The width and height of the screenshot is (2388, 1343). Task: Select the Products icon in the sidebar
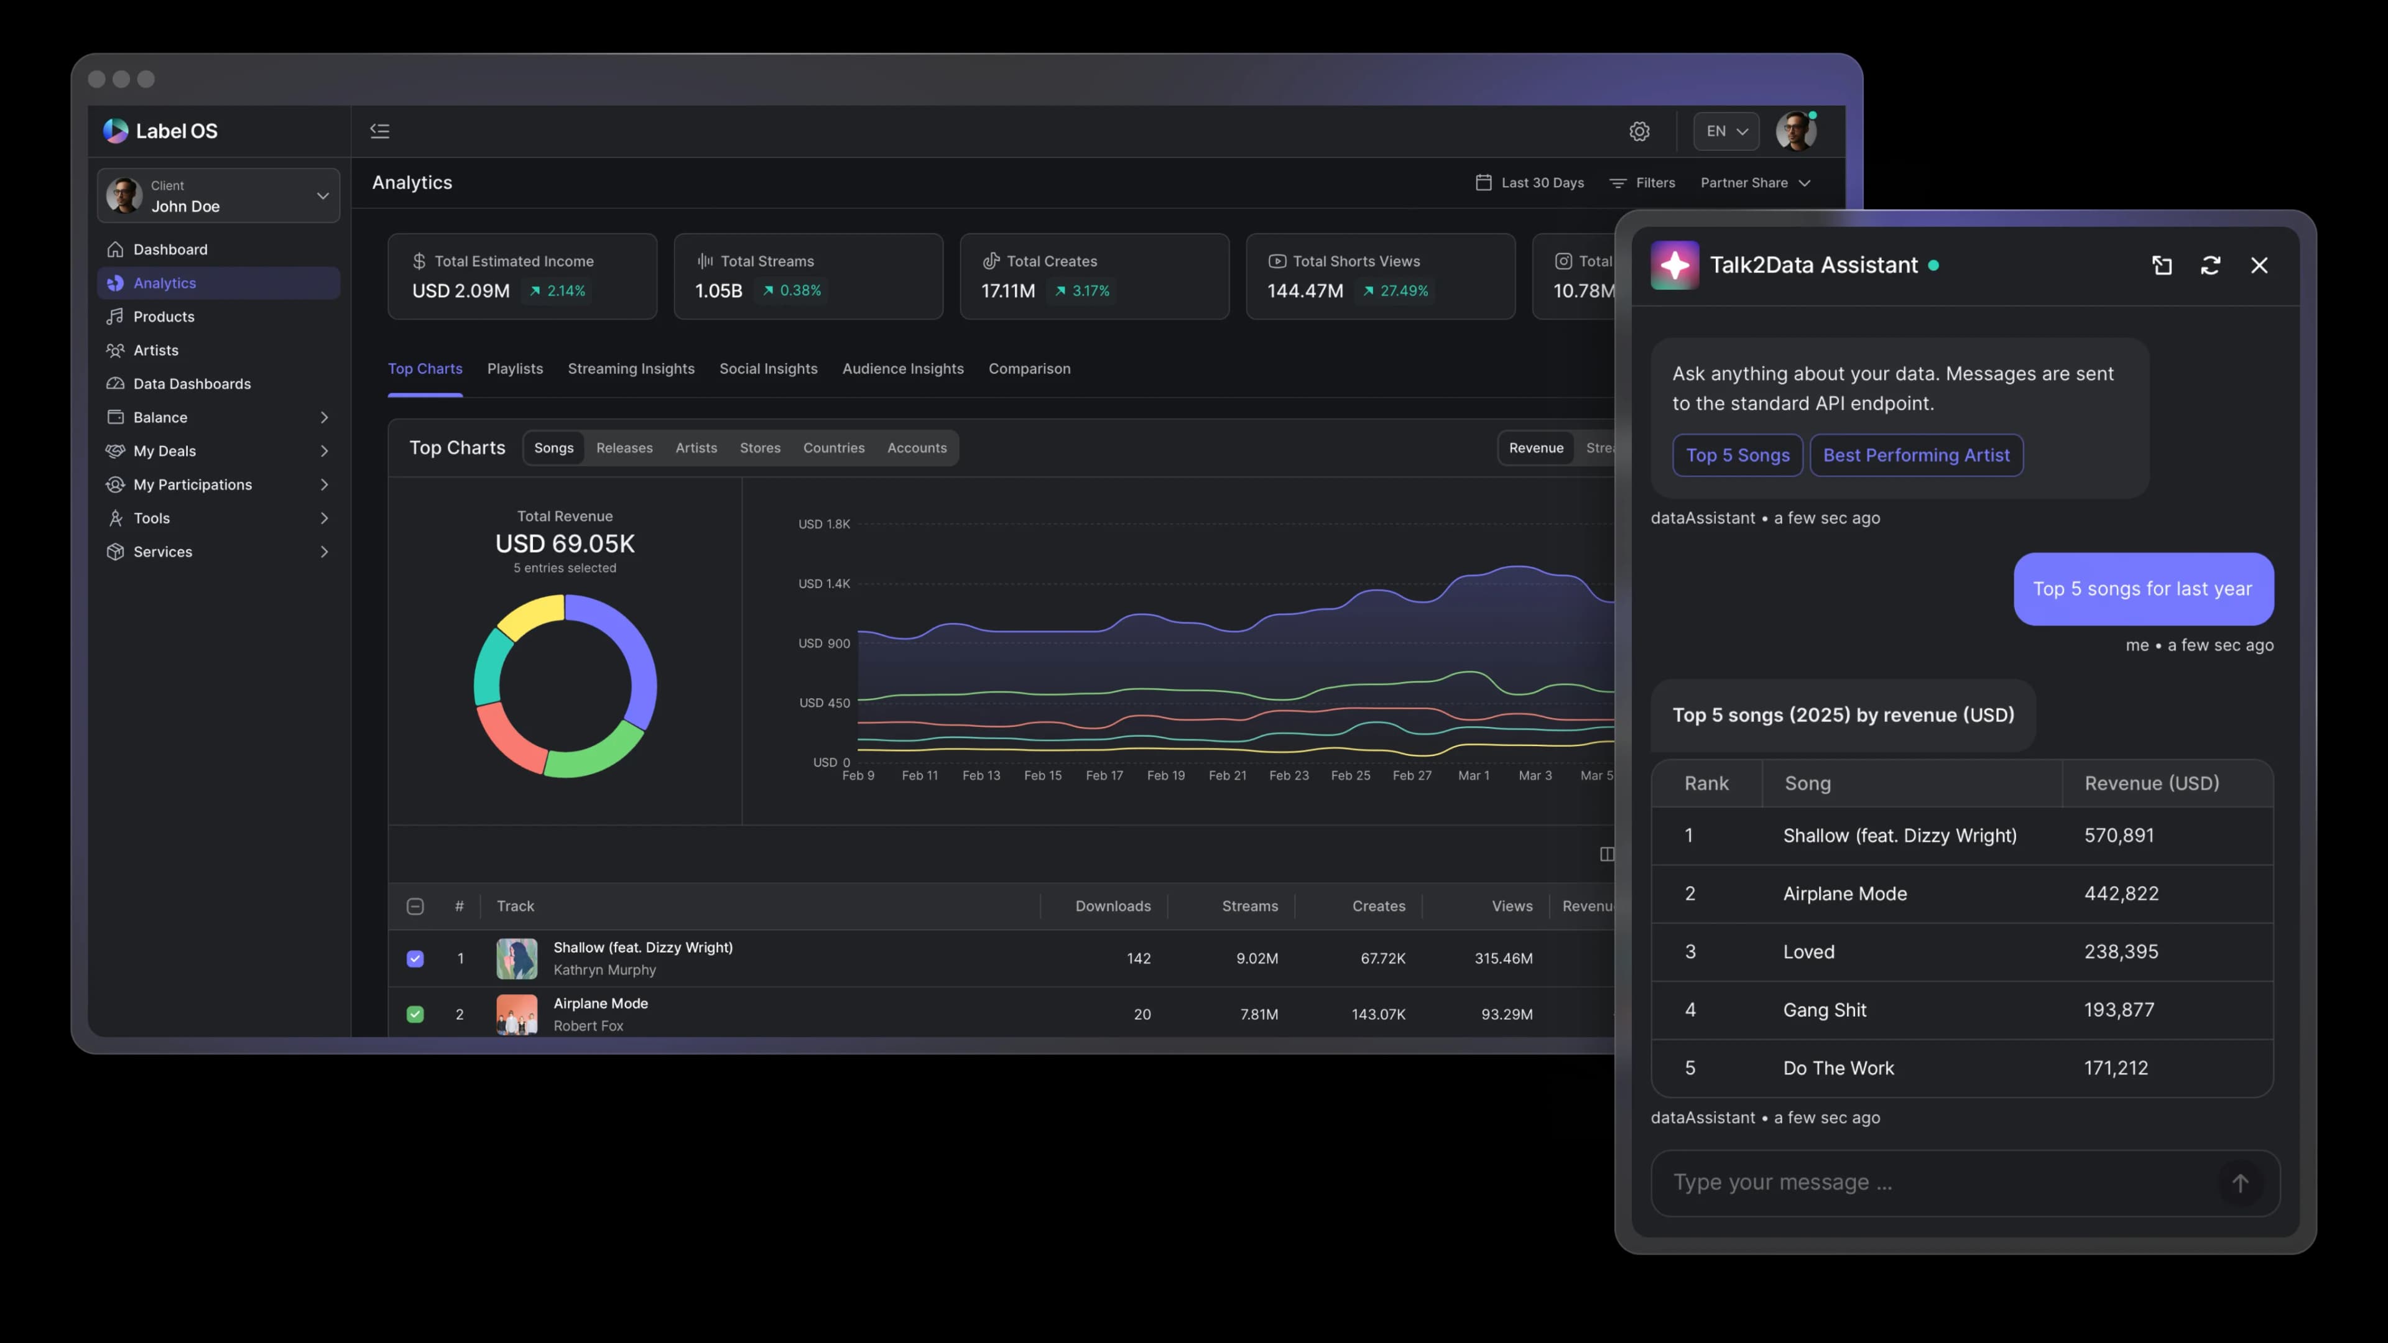coord(115,316)
